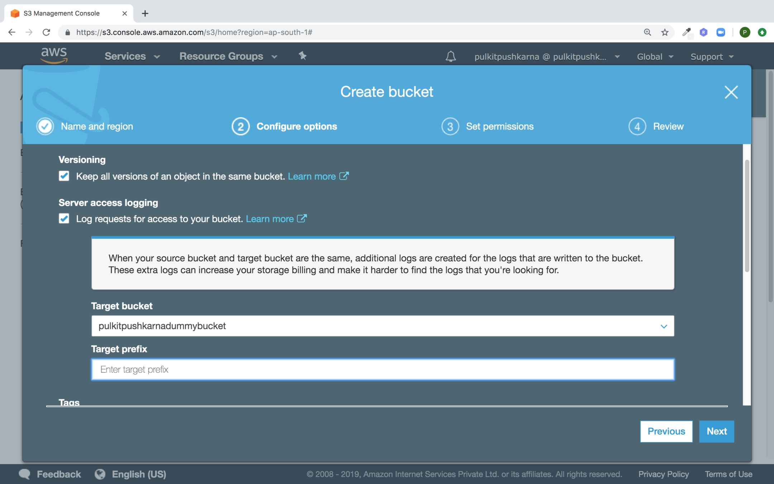Screen dimensions: 774x484
Task: Click the dialog's vertical scrollbar
Action: pos(747,215)
